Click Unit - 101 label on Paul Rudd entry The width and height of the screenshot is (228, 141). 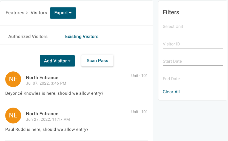click(139, 112)
